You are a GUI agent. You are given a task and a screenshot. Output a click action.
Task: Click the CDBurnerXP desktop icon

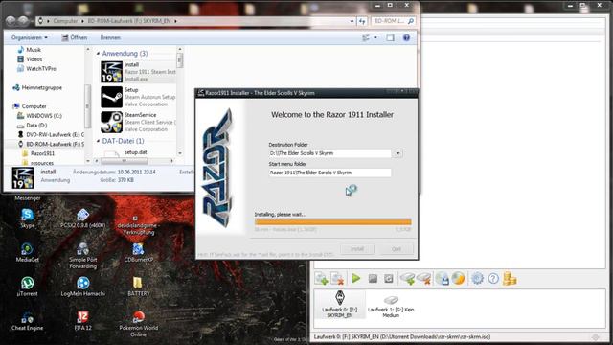pyautogui.click(x=138, y=252)
